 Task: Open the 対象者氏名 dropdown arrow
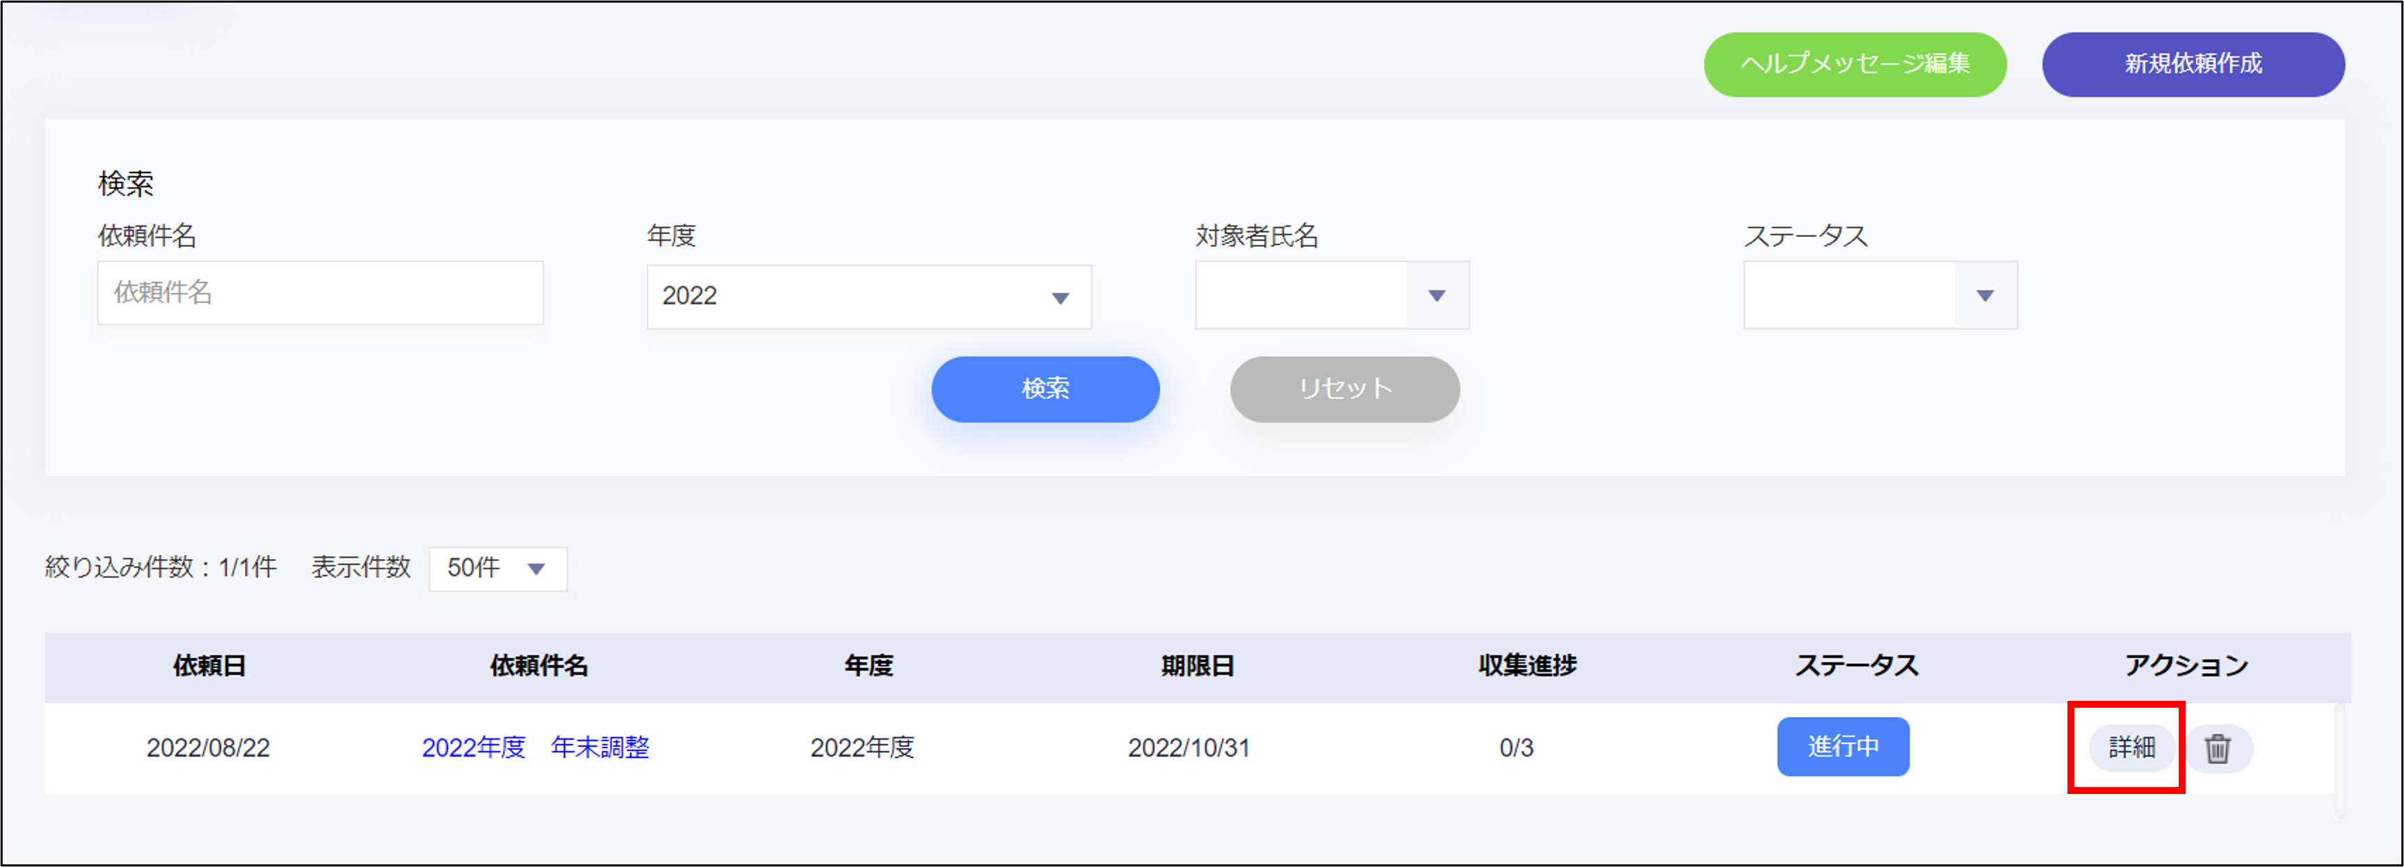pos(1436,296)
